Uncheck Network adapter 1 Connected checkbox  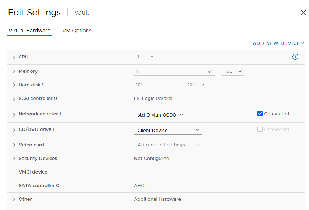(x=260, y=114)
